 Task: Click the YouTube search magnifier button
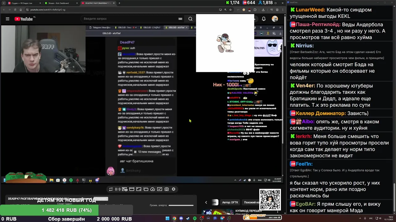pyautogui.click(x=190, y=19)
